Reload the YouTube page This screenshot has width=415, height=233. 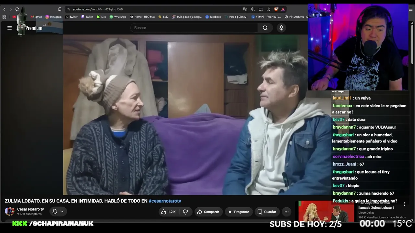17,9
